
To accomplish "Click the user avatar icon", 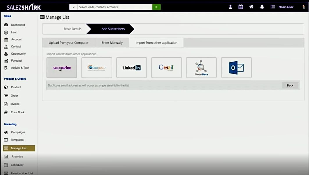I will pyautogui.click(x=303, y=7).
